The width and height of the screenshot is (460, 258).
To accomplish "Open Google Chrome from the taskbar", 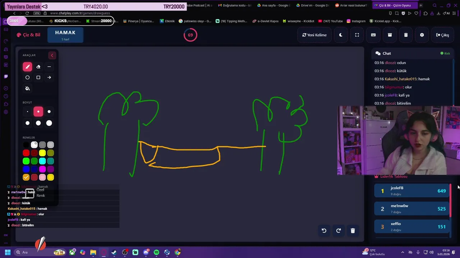I will [178, 252].
